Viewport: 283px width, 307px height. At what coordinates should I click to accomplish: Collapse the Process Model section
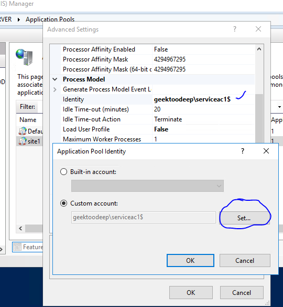[x=55, y=79]
